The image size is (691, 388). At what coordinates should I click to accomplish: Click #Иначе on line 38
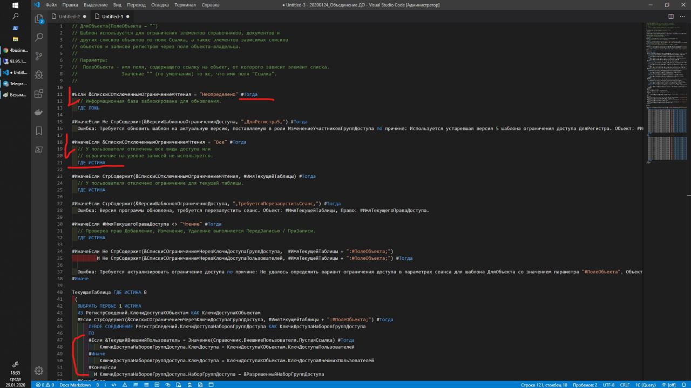pyautogui.click(x=80, y=279)
